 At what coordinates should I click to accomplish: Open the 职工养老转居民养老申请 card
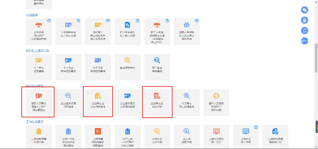tap(157, 31)
